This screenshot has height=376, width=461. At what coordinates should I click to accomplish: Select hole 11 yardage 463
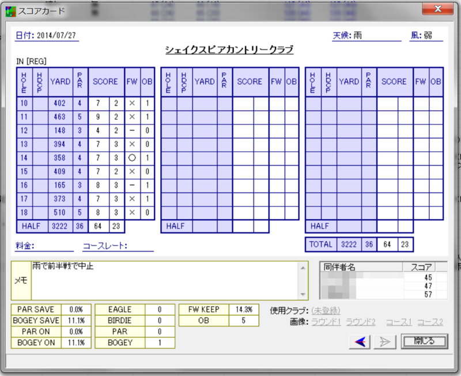click(x=61, y=117)
